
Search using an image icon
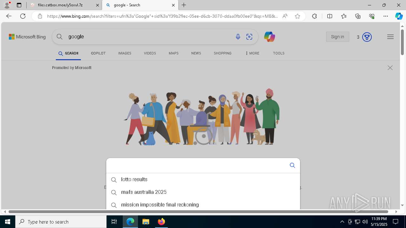point(249,37)
